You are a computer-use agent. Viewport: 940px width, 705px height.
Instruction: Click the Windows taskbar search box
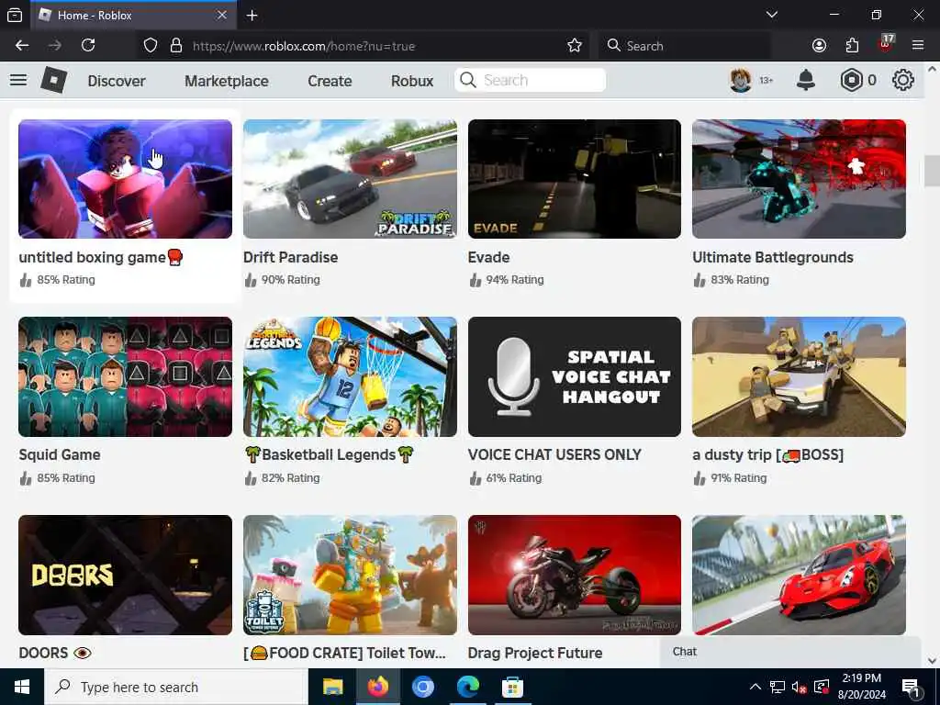point(175,687)
